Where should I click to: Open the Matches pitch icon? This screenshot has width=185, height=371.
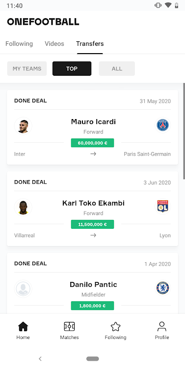tap(69, 327)
